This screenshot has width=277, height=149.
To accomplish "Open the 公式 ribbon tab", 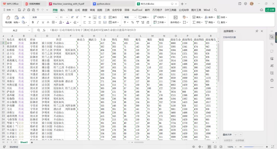I will (77, 10).
